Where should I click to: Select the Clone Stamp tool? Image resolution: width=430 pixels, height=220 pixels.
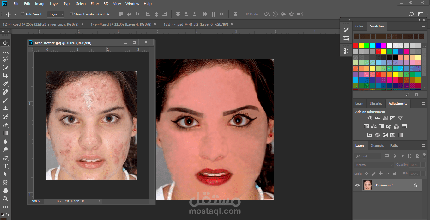pyautogui.click(x=5, y=108)
